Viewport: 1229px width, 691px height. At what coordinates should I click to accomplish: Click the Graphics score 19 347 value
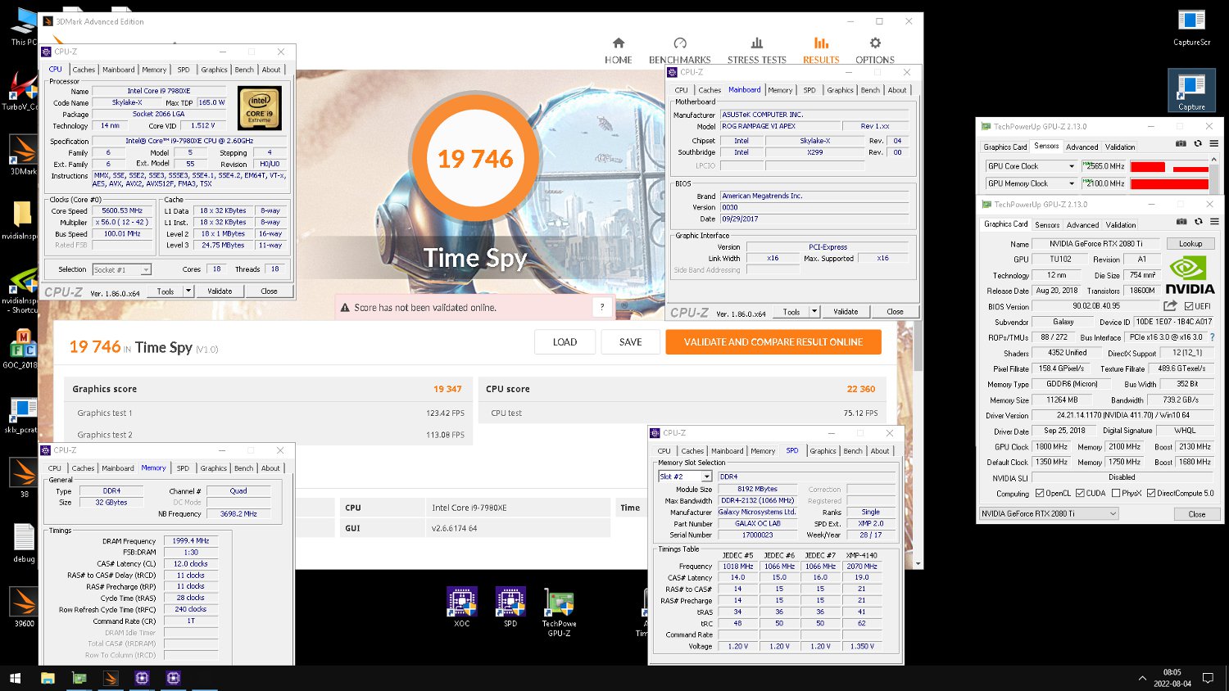pyautogui.click(x=447, y=389)
